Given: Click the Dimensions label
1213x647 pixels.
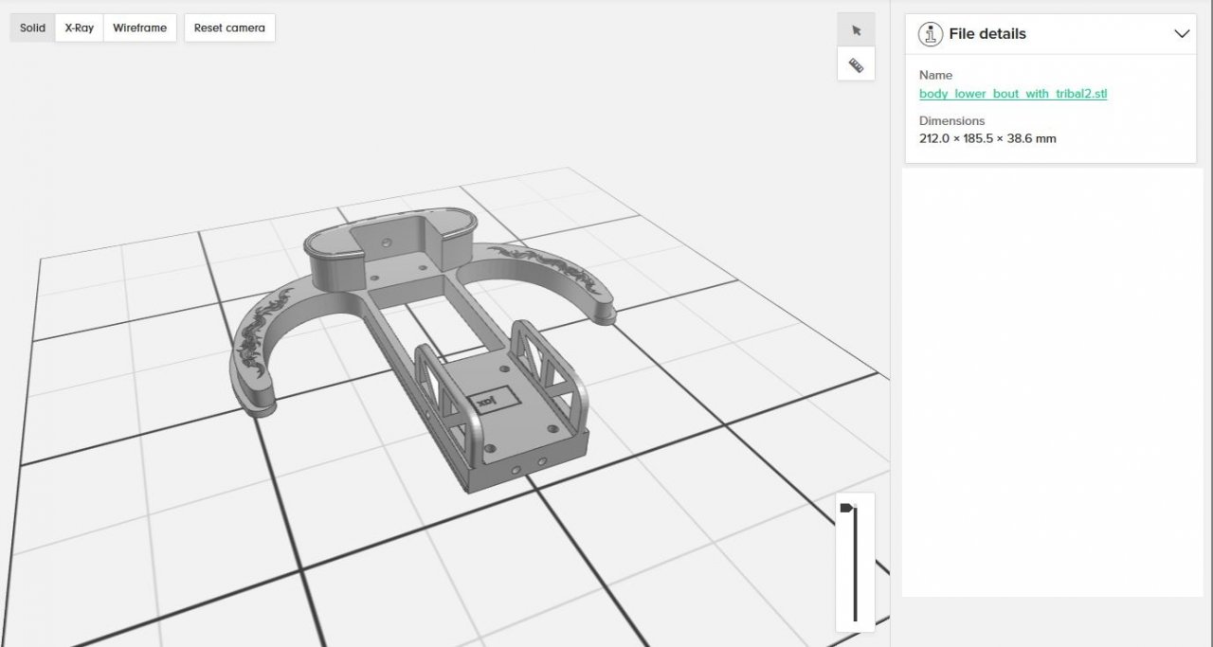Looking at the screenshot, I should click(951, 121).
